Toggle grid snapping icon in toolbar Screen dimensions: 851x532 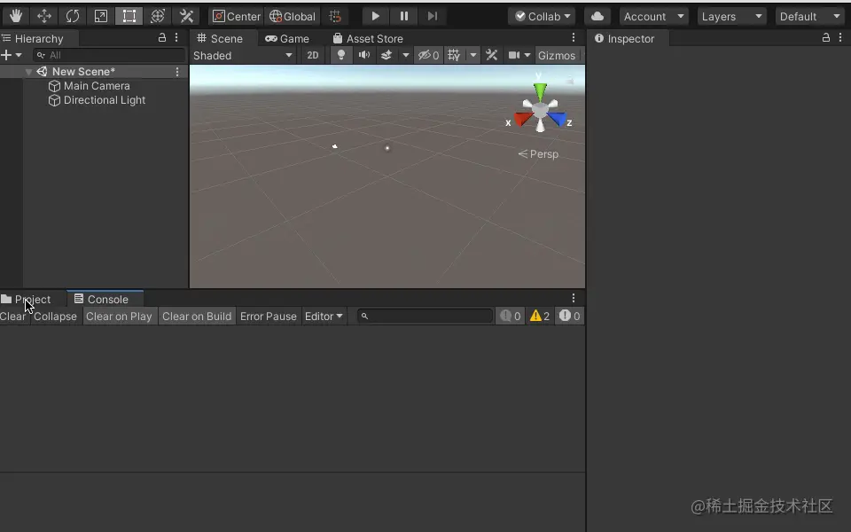click(x=335, y=16)
